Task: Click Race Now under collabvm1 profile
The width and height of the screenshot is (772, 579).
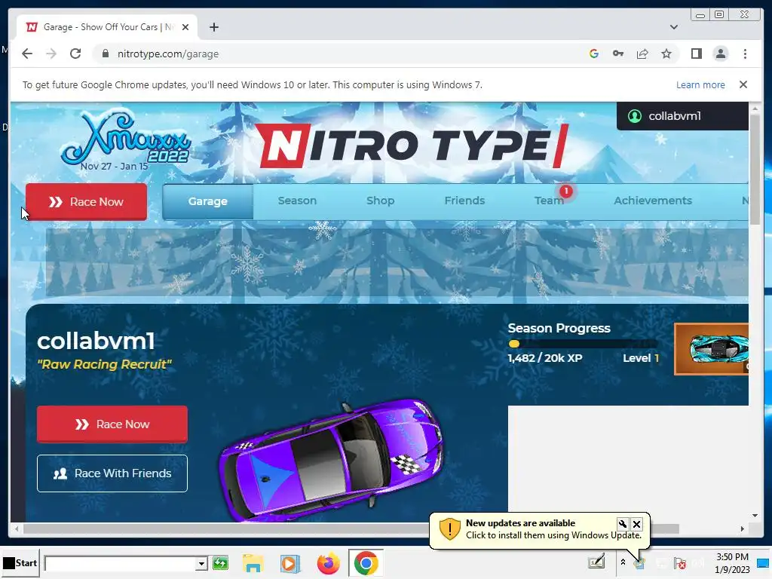Action: (112, 424)
